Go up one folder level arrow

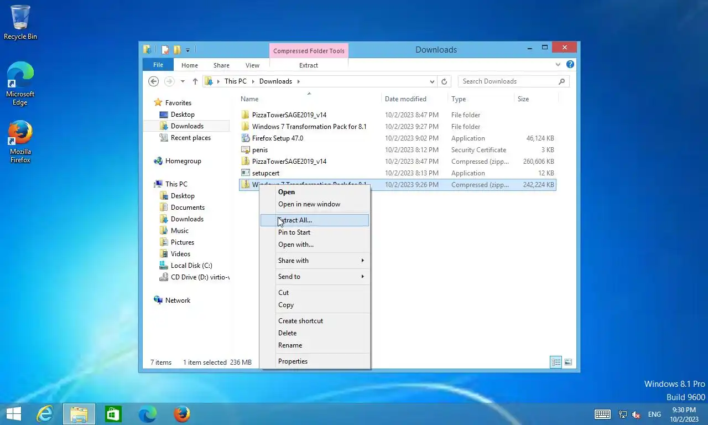click(195, 81)
